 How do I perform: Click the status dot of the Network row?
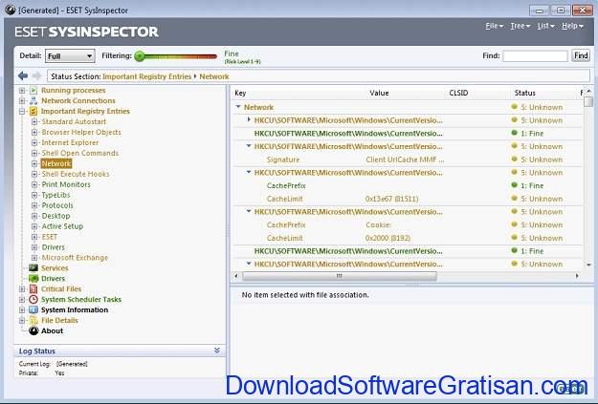tap(514, 107)
